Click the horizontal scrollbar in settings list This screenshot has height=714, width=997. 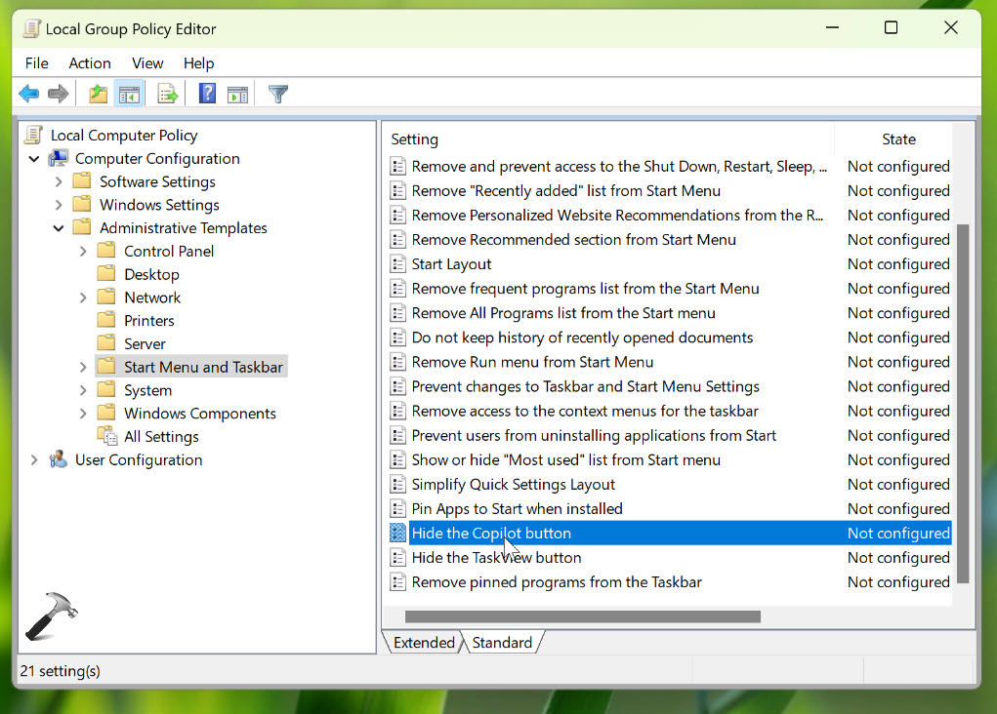click(582, 616)
